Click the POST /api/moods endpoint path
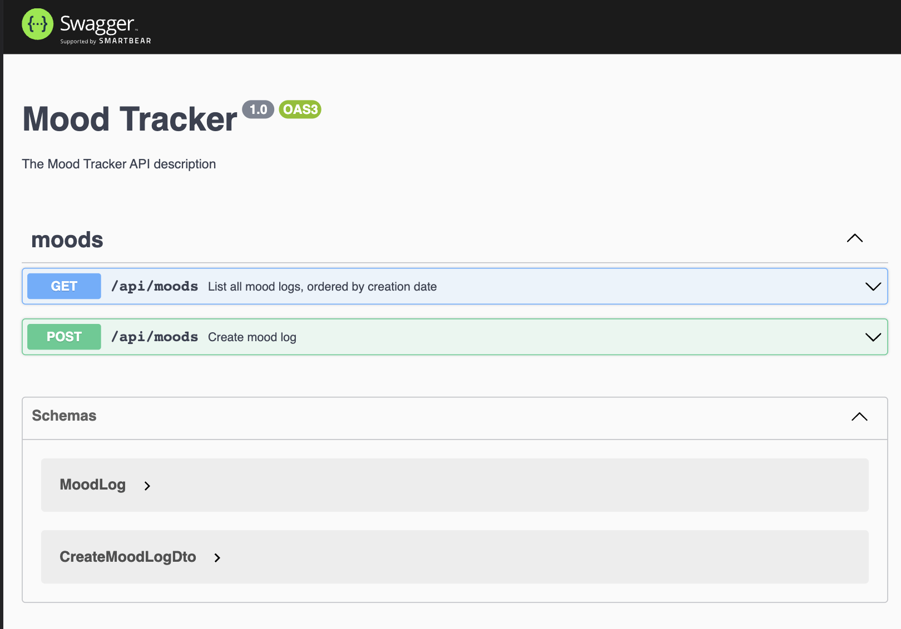 155,337
